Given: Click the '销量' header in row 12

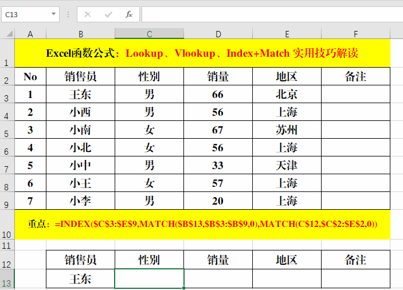Looking at the screenshot, I should [x=218, y=260].
